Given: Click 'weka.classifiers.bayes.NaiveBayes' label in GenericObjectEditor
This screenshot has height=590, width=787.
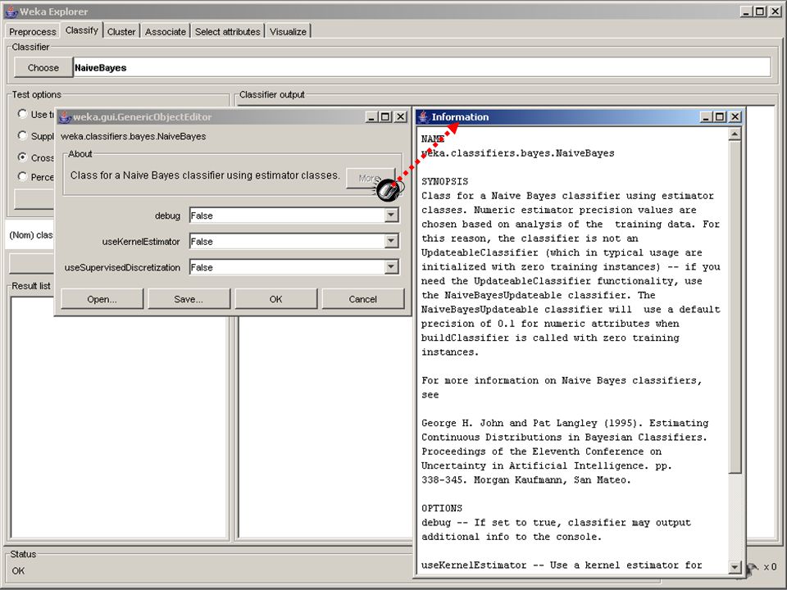Looking at the screenshot, I should coord(134,137).
